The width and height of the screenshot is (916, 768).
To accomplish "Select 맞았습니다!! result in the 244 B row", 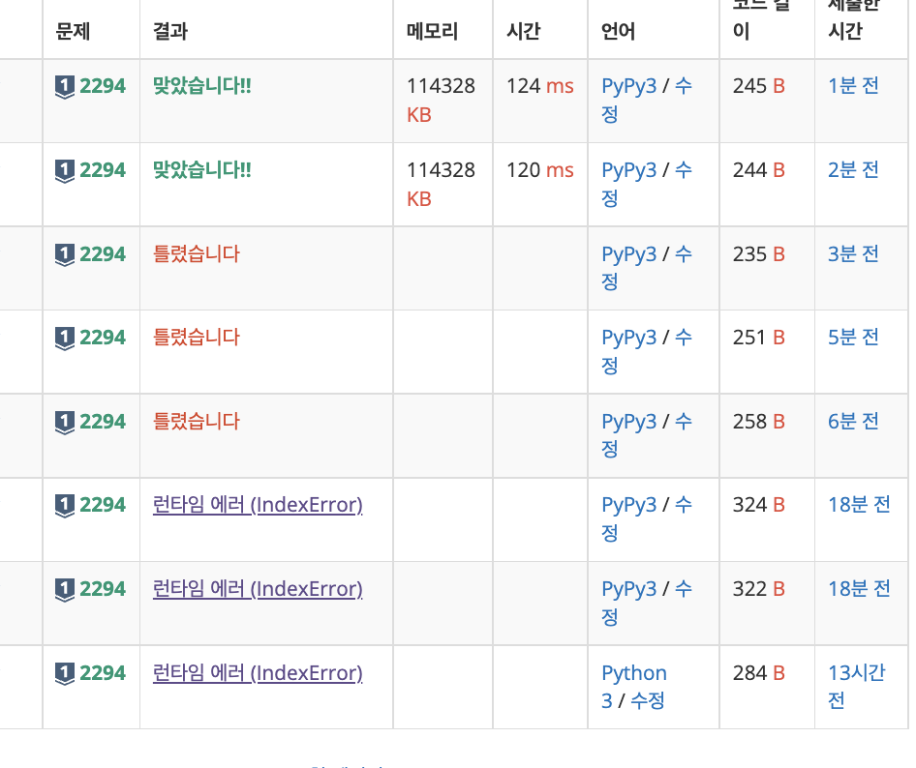I will pos(202,170).
